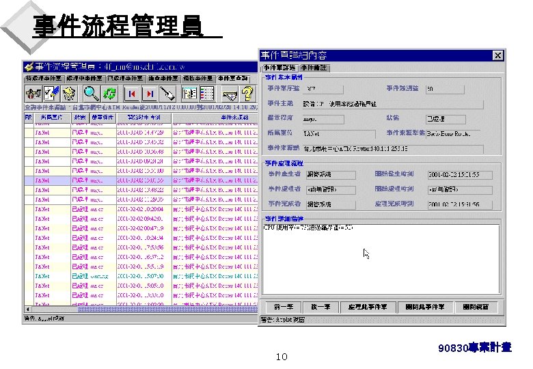The height and width of the screenshot is (369, 533).
Task: Click the event list scrollbar left arrow
Action: 28,309
